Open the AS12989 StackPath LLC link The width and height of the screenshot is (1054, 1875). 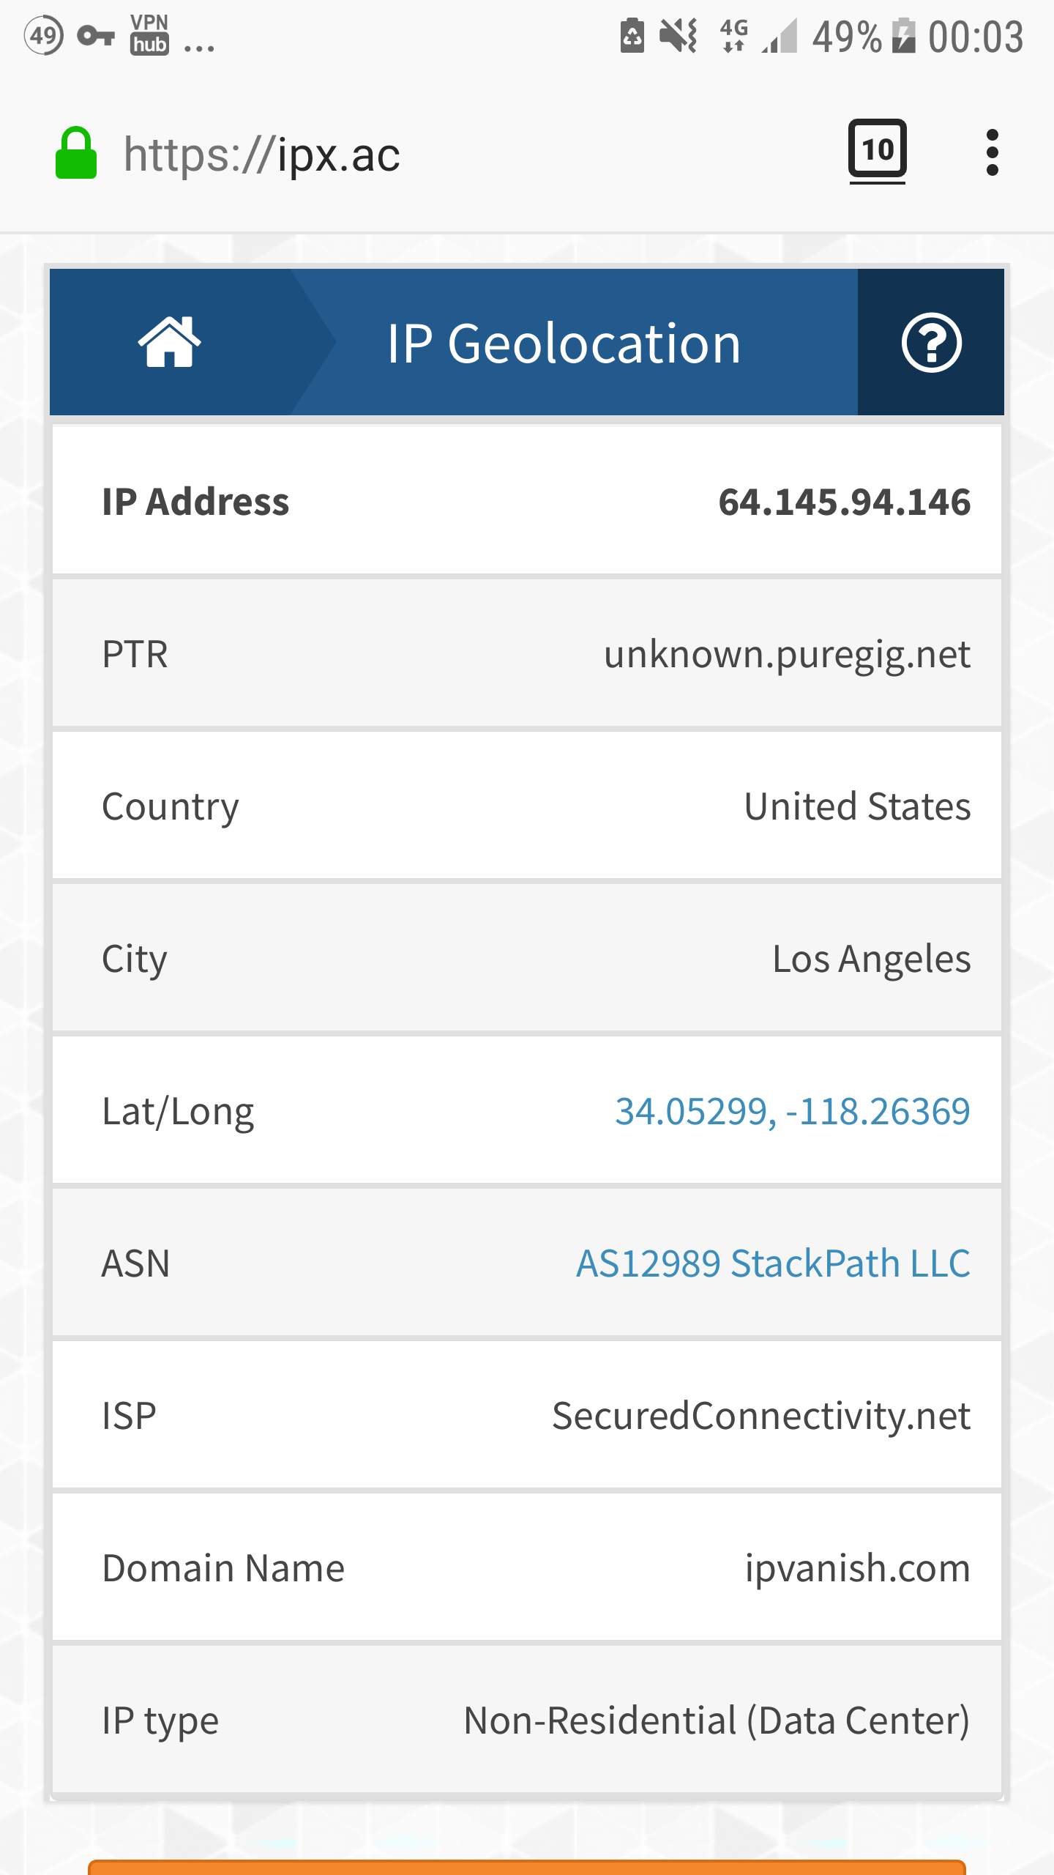(773, 1263)
